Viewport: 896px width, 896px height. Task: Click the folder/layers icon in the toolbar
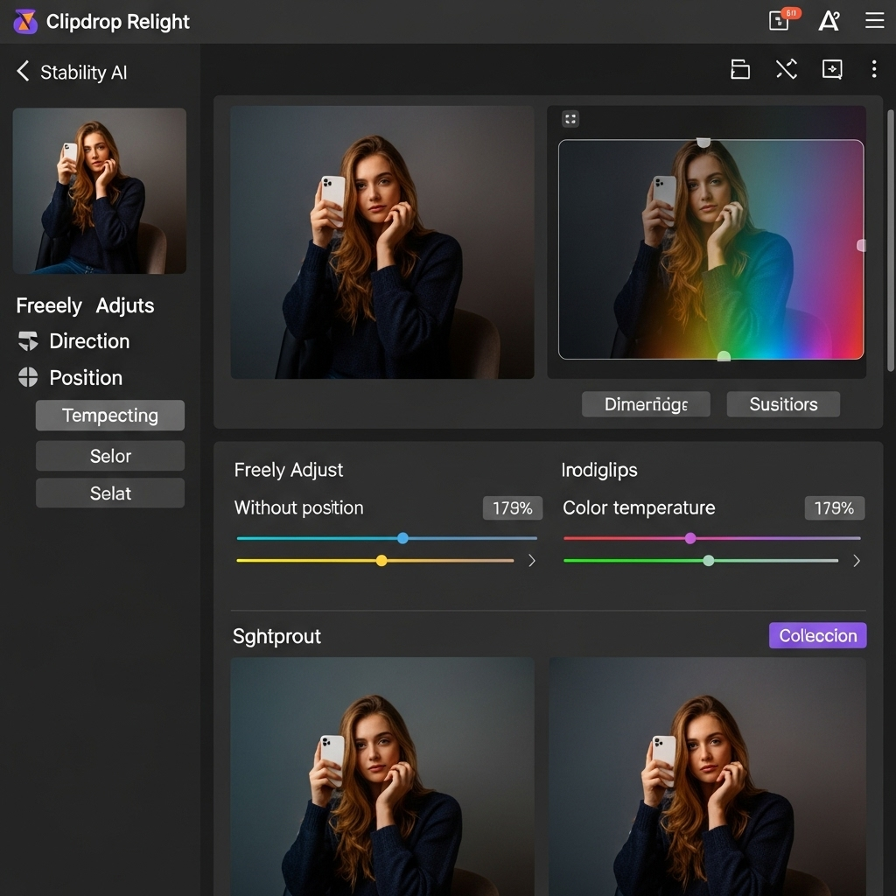point(740,69)
